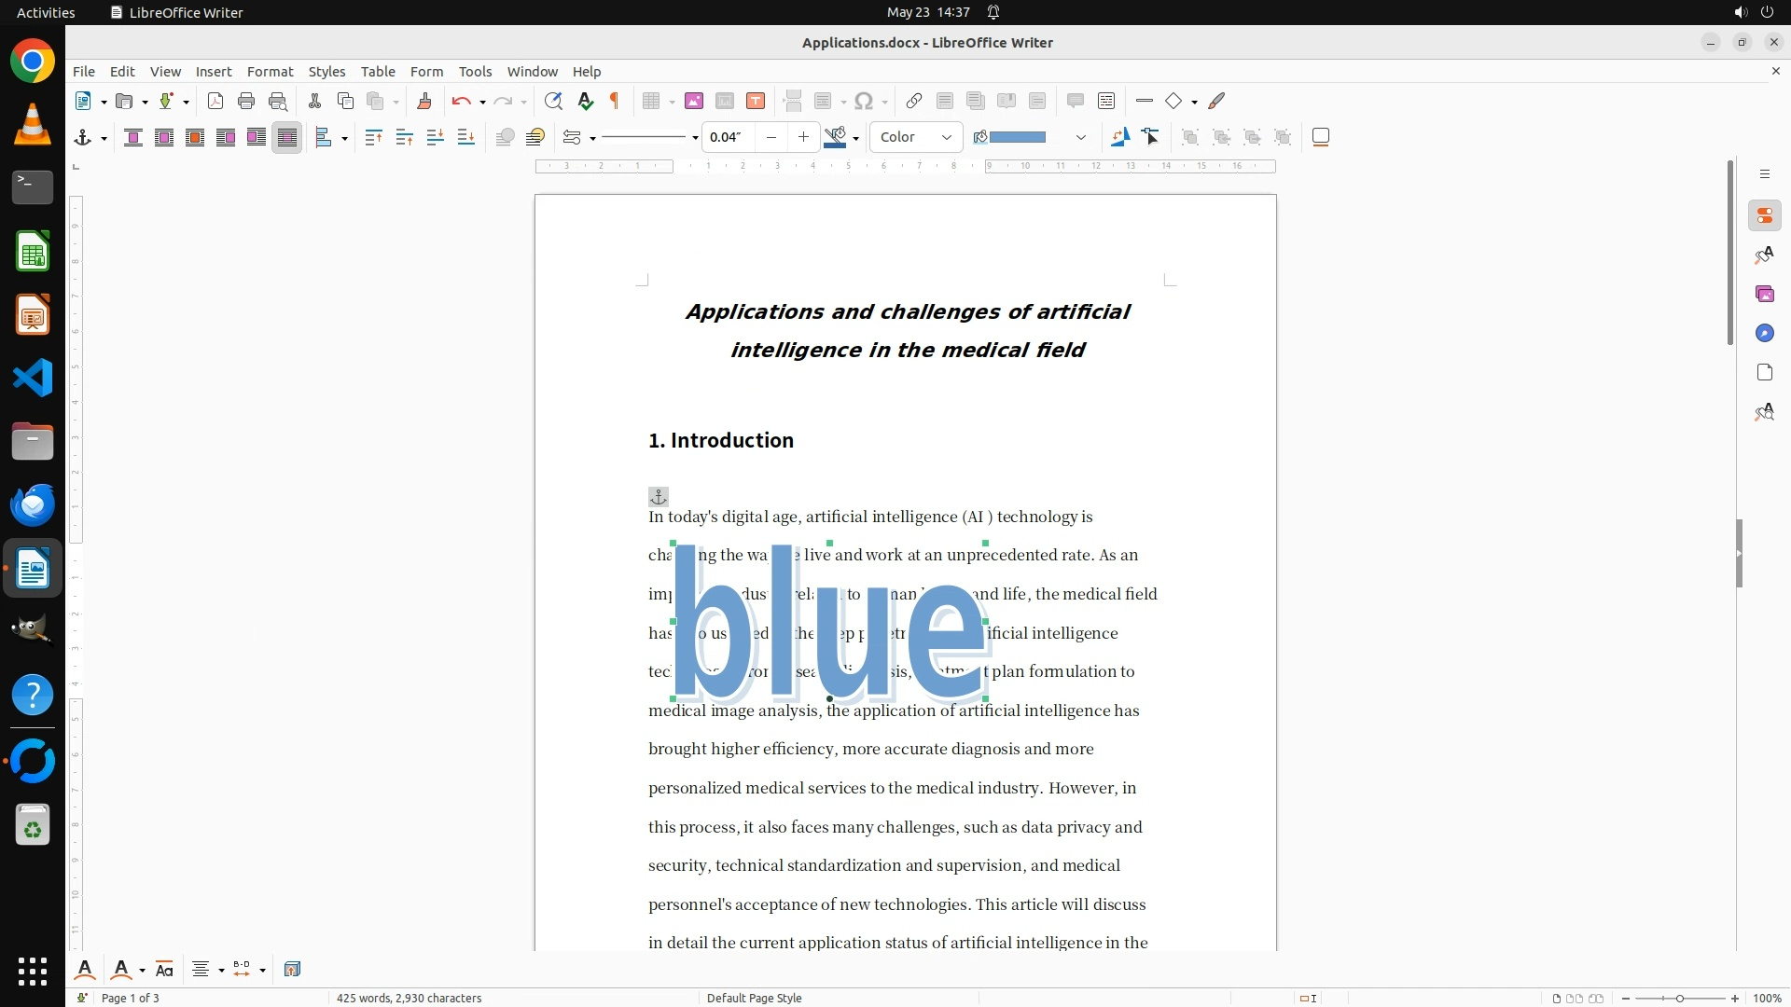Viewport: 1791px width, 1007px height.
Task: Open the Format menu
Action: coord(270,71)
